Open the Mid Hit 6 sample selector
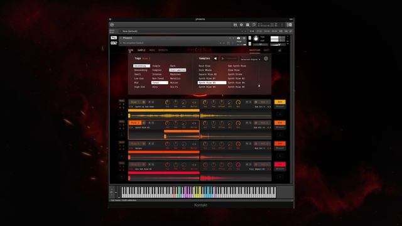The height and width of the screenshot is (226, 402). (259, 148)
